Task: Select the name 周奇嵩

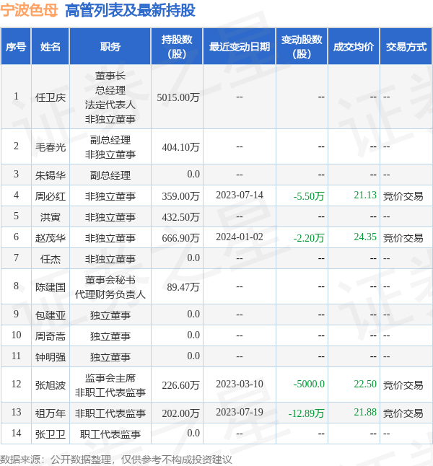Action: [51, 336]
